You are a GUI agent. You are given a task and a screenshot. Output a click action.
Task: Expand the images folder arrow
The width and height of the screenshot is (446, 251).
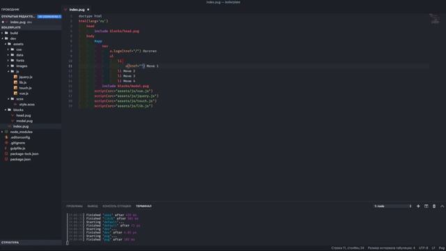click(x=8, y=66)
